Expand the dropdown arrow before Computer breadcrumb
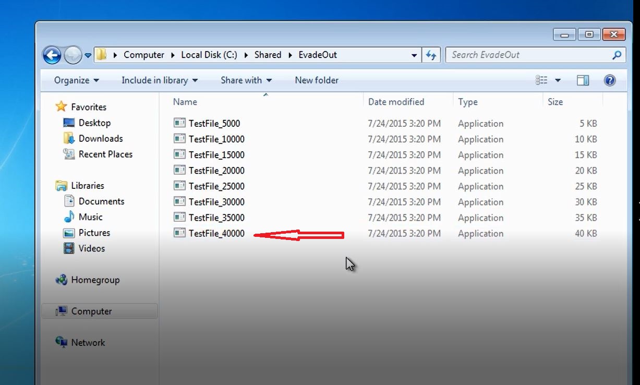Screen dimensions: 640x385 point(115,55)
